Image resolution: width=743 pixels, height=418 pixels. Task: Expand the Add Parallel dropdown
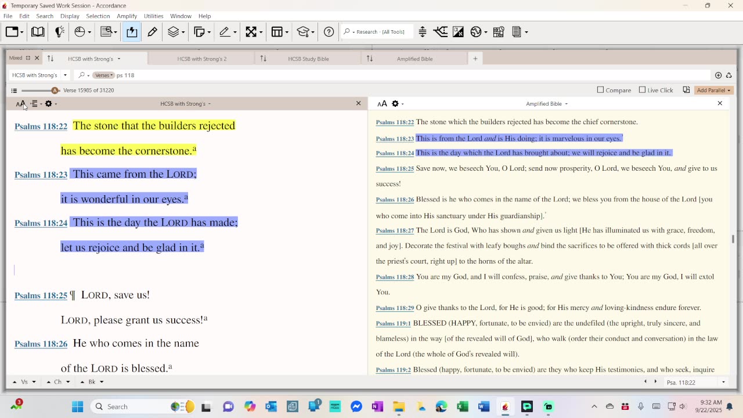(x=713, y=90)
